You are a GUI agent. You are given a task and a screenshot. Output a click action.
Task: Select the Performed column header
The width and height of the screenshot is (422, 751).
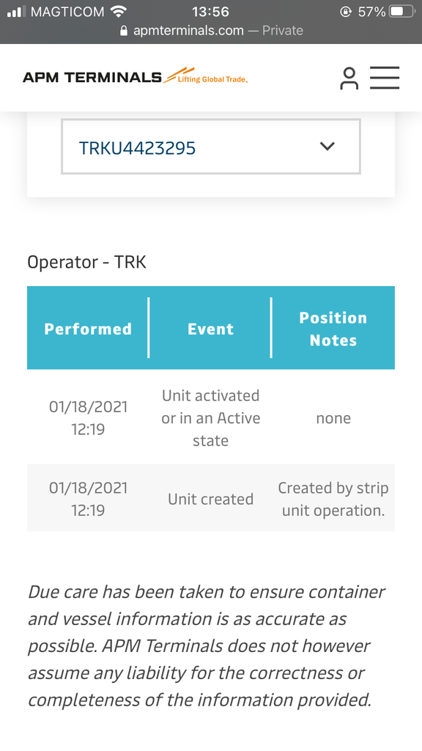point(88,329)
